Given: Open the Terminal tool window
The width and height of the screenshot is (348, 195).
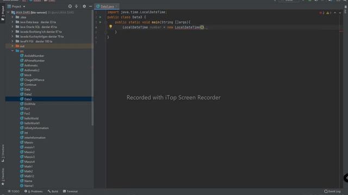Looking at the screenshot, I should 70,191.
